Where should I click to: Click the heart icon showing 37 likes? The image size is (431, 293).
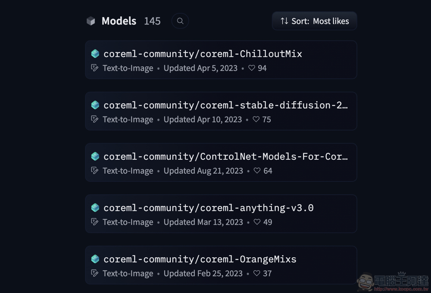point(257,273)
